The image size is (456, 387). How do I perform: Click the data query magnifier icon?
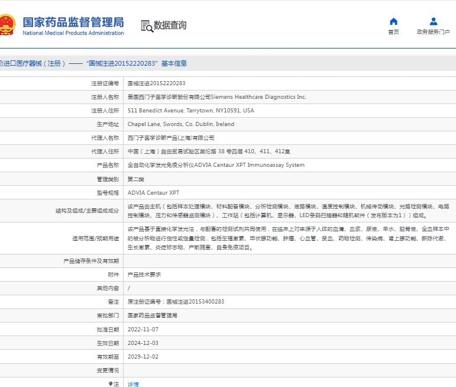[x=147, y=25]
